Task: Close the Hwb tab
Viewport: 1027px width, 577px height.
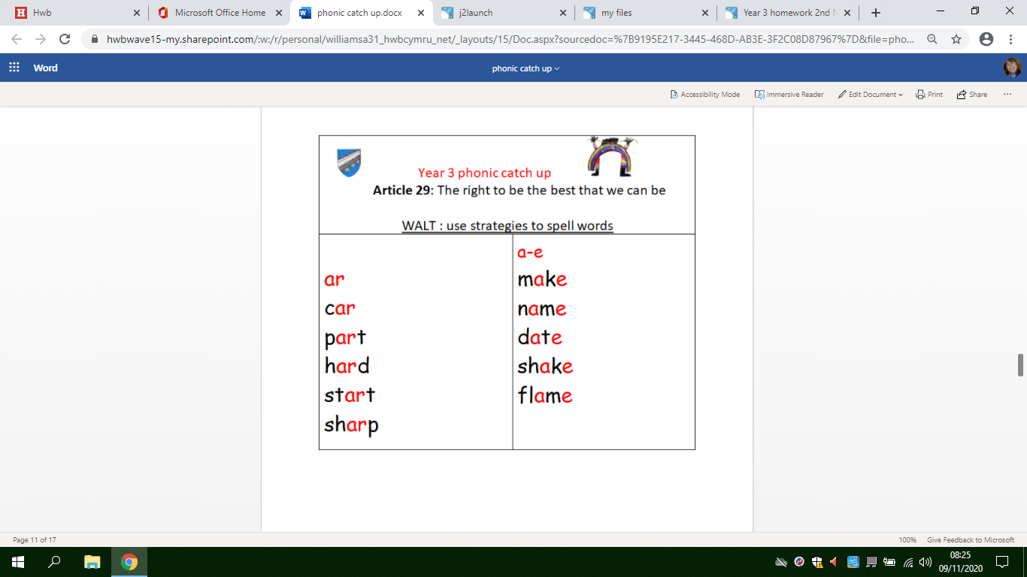Action: point(136,13)
